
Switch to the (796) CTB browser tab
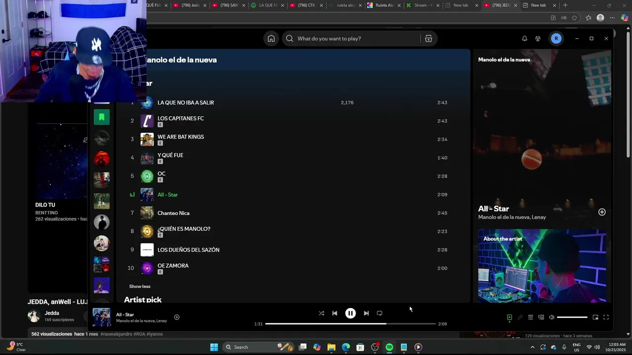pos(306,5)
